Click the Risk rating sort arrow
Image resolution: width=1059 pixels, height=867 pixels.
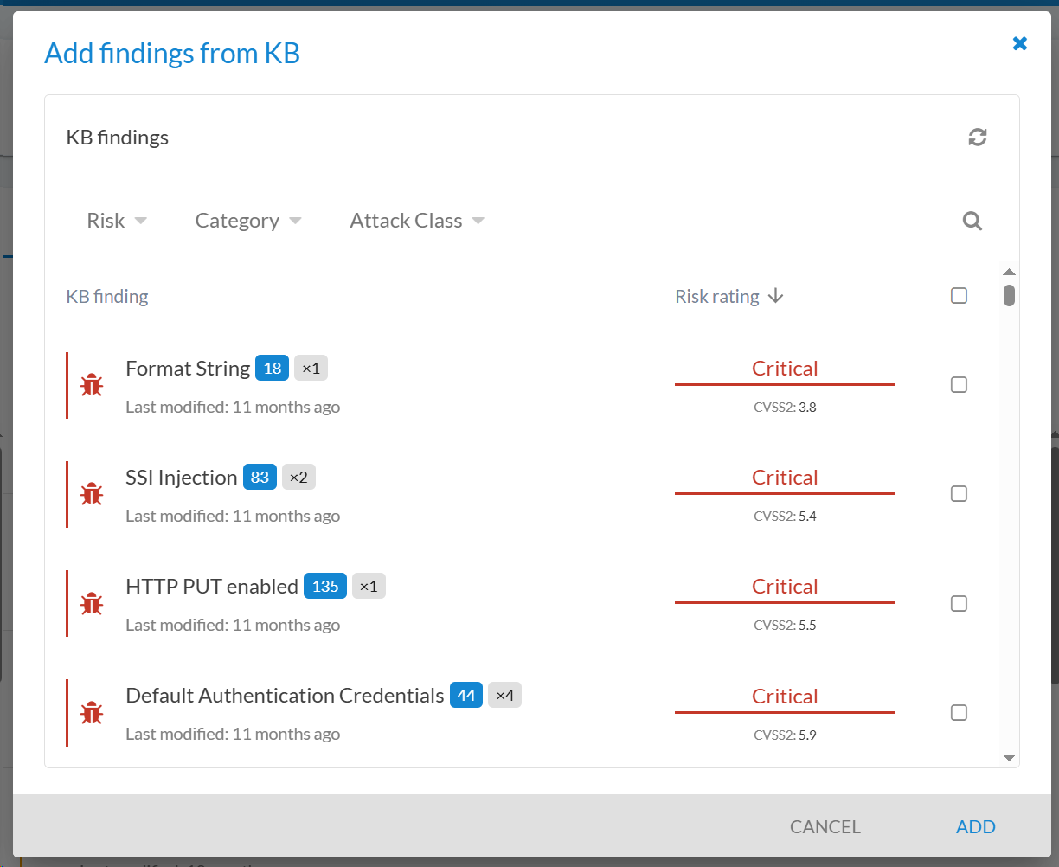tap(776, 297)
